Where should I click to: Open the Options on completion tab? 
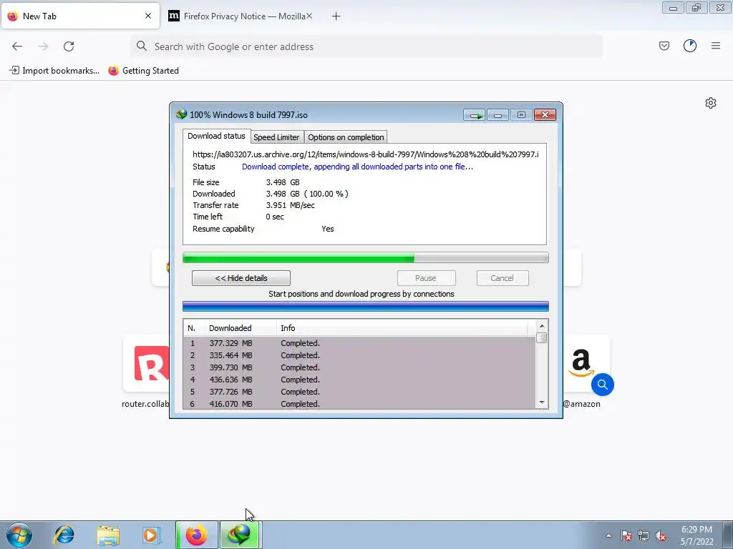point(346,137)
